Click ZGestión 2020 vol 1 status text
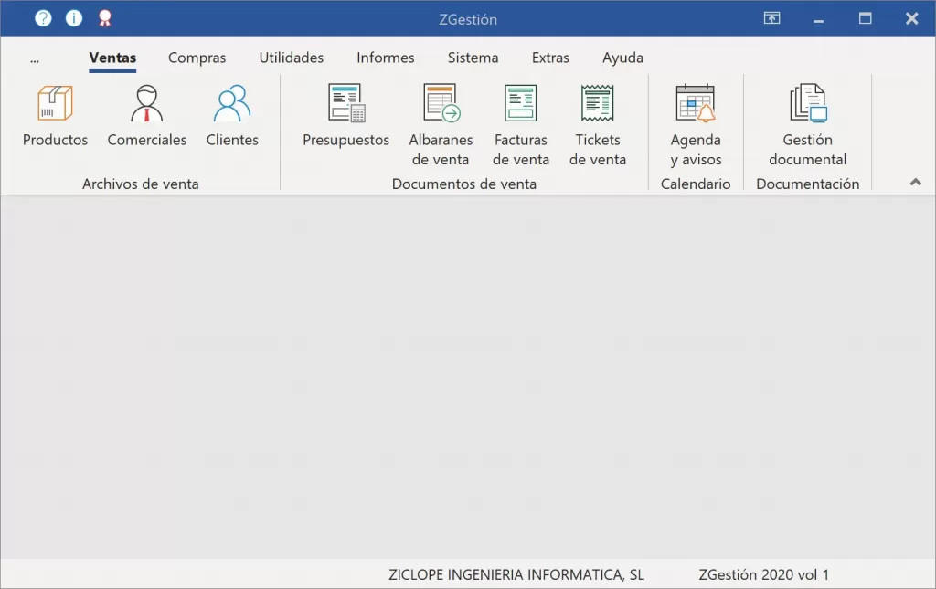This screenshot has height=589, width=936. coord(763,574)
